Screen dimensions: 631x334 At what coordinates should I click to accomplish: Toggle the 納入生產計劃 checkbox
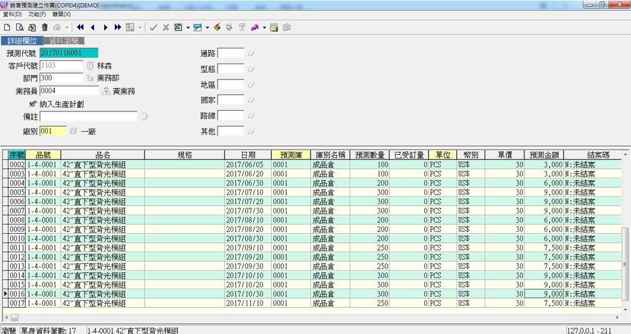coord(33,103)
